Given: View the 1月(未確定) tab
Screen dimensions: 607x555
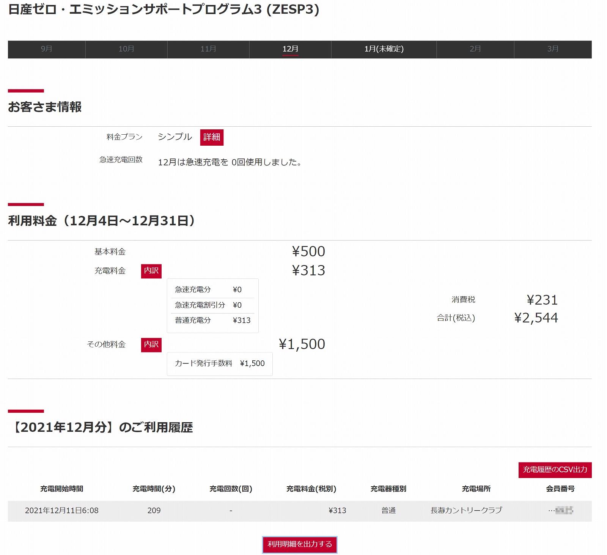Looking at the screenshot, I should [384, 49].
